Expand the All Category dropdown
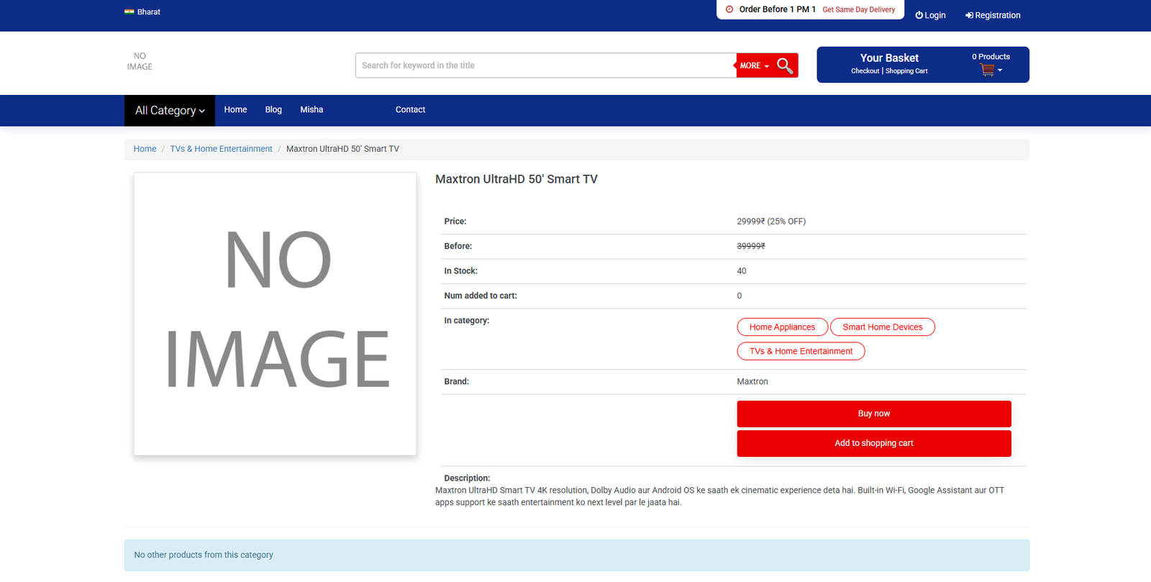Image resolution: width=1151 pixels, height=582 pixels. (170, 111)
